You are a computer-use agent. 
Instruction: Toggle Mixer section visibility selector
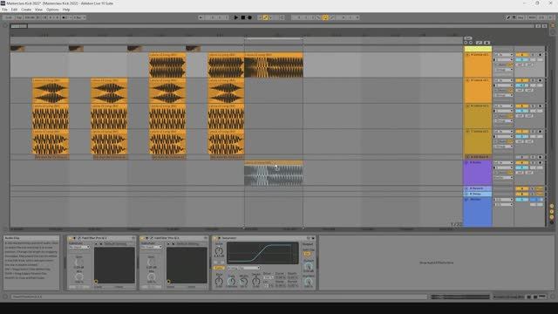pyautogui.click(x=552, y=217)
